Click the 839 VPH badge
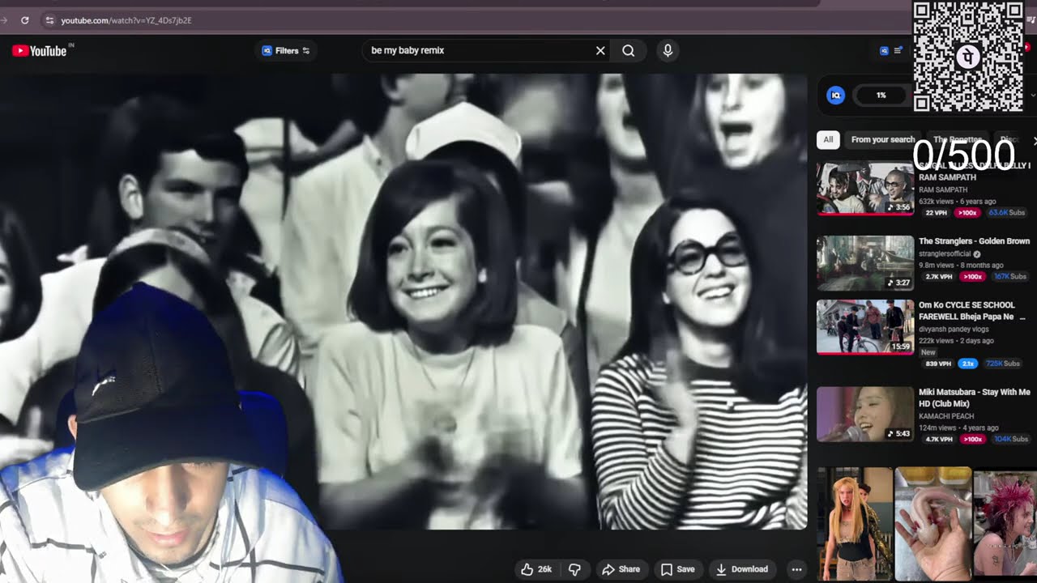Image resolution: width=1037 pixels, height=583 pixels. tap(938, 364)
